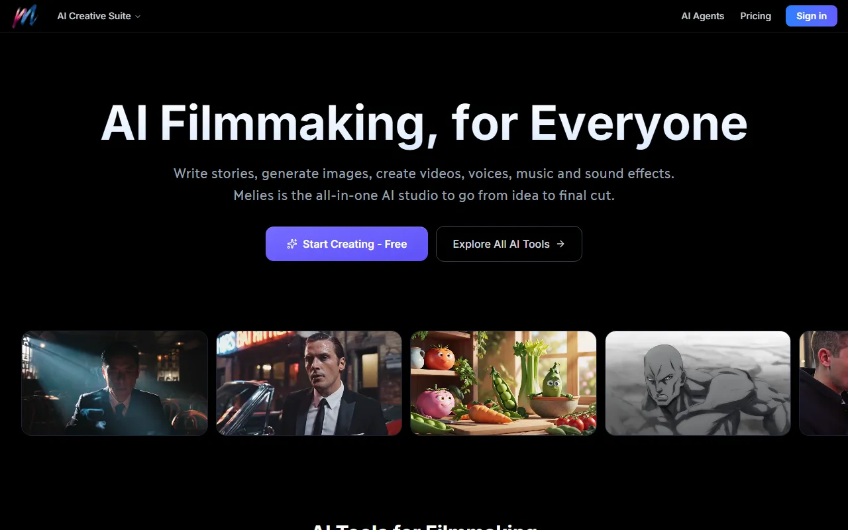Select the tuxedo man by car thumbnail
848x530 pixels.
point(309,383)
